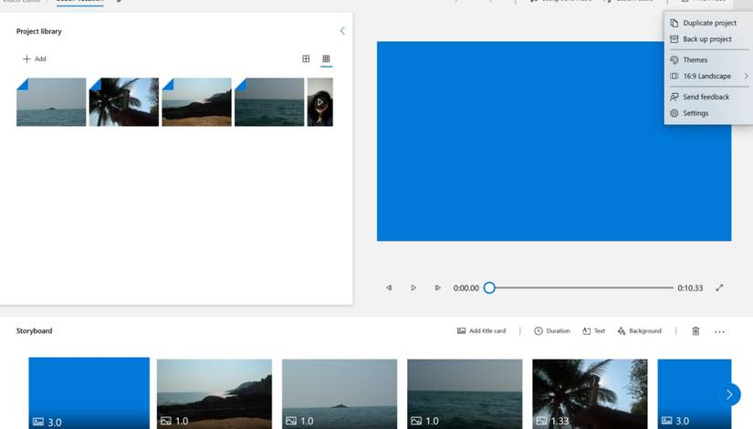This screenshot has width=753, height=429.
Task: Switch library to small thumbnail view
Action: [x=326, y=58]
